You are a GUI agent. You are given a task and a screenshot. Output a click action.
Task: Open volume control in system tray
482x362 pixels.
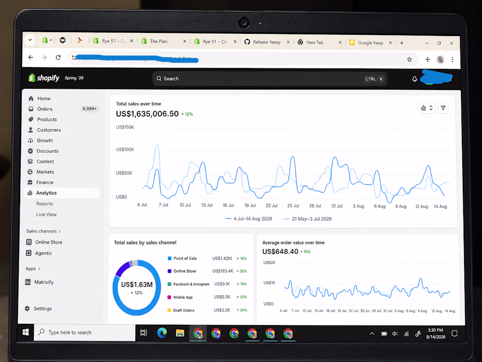pos(395,333)
